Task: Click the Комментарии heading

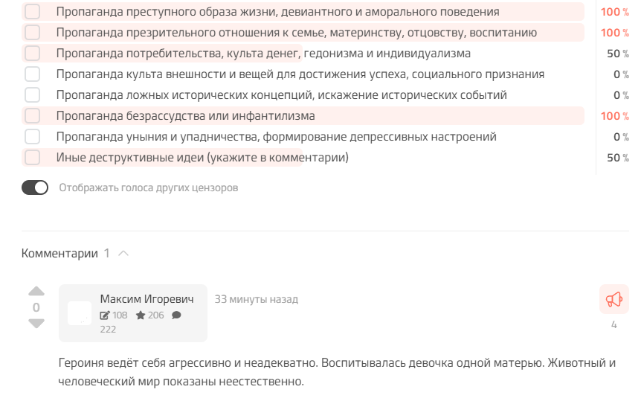Action: [x=59, y=254]
